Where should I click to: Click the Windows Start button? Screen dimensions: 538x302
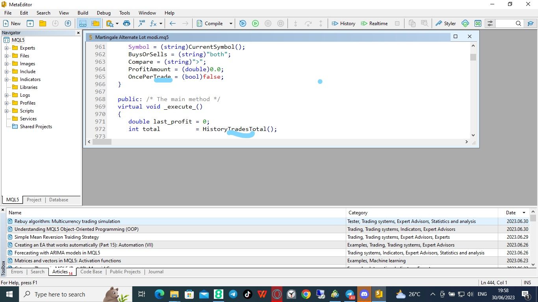(9, 294)
